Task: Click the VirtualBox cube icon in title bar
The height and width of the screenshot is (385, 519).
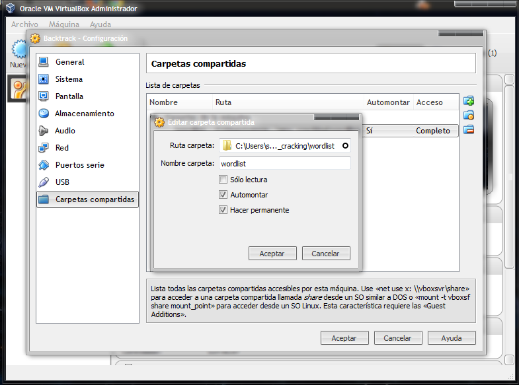Action: [11, 8]
